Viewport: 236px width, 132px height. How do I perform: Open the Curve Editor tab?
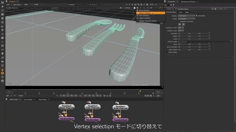click(x=28, y=99)
